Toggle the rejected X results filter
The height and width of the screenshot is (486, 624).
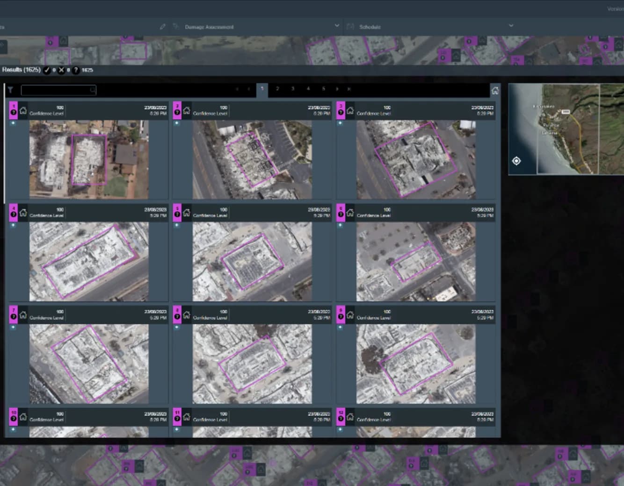pos(61,70)
